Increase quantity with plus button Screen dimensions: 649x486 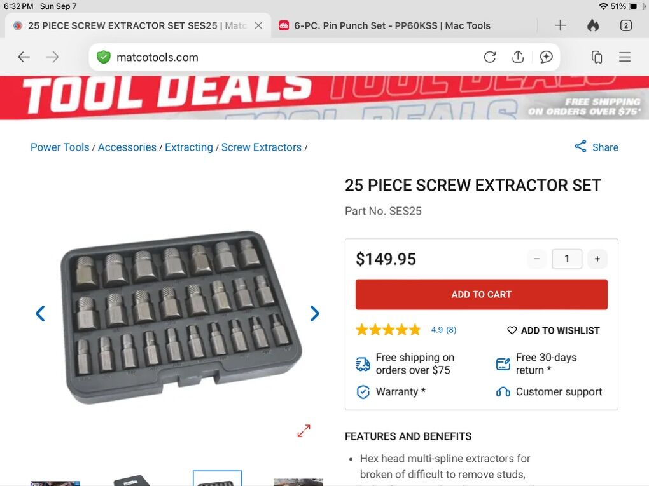597,259
